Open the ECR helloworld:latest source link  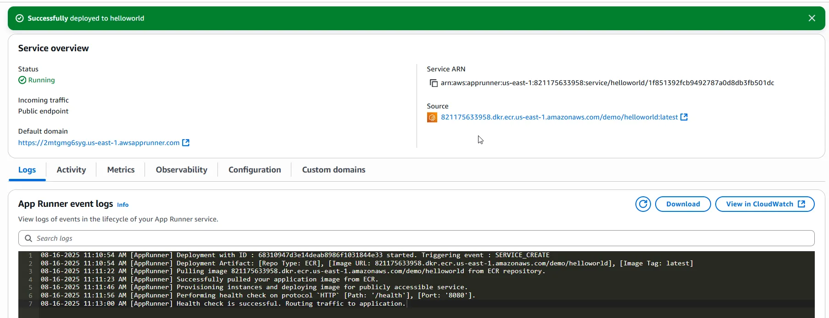559,117
